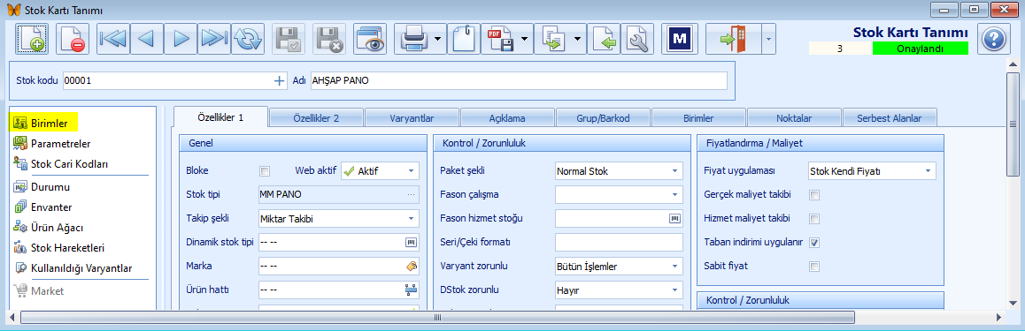Open the Marka tag lookup icon
The height and width of the screenshot is (331, 1025).
point(412,266)
